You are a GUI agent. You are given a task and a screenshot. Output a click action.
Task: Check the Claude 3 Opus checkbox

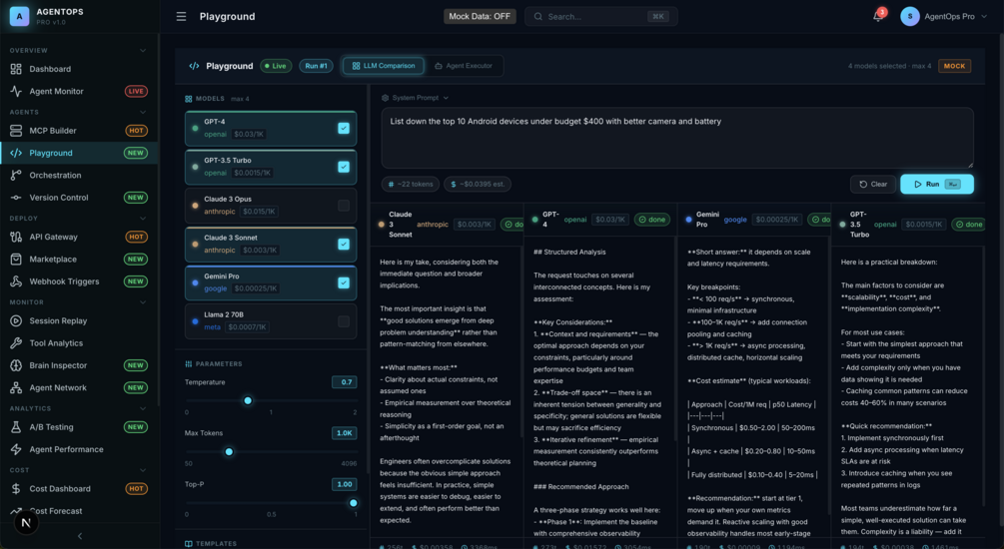[344, 206]
